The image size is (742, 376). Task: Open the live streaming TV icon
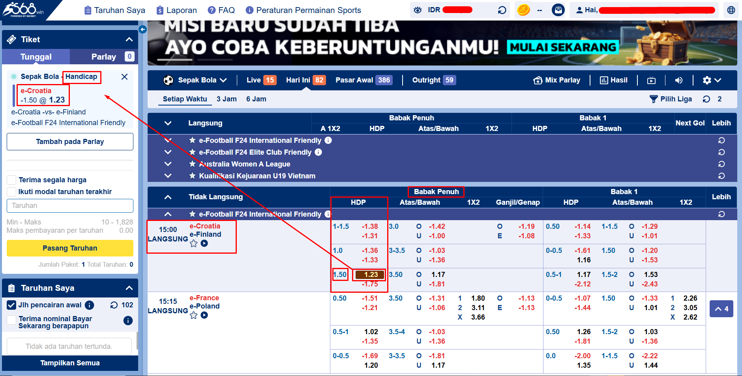(x=651, y=80)
